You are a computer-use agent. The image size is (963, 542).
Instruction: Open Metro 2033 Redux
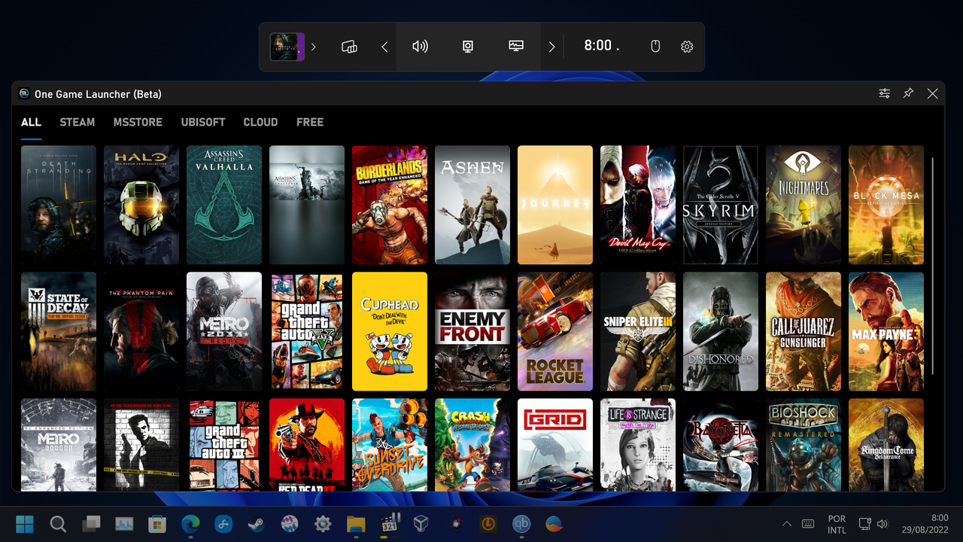click(224, 331)
